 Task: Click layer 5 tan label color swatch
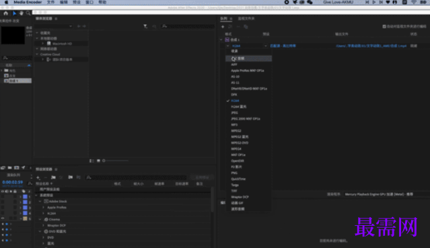25,218
